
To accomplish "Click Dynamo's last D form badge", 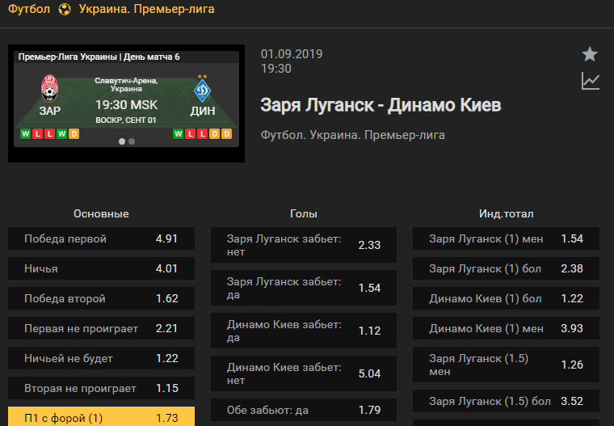I will coord(226,133).
